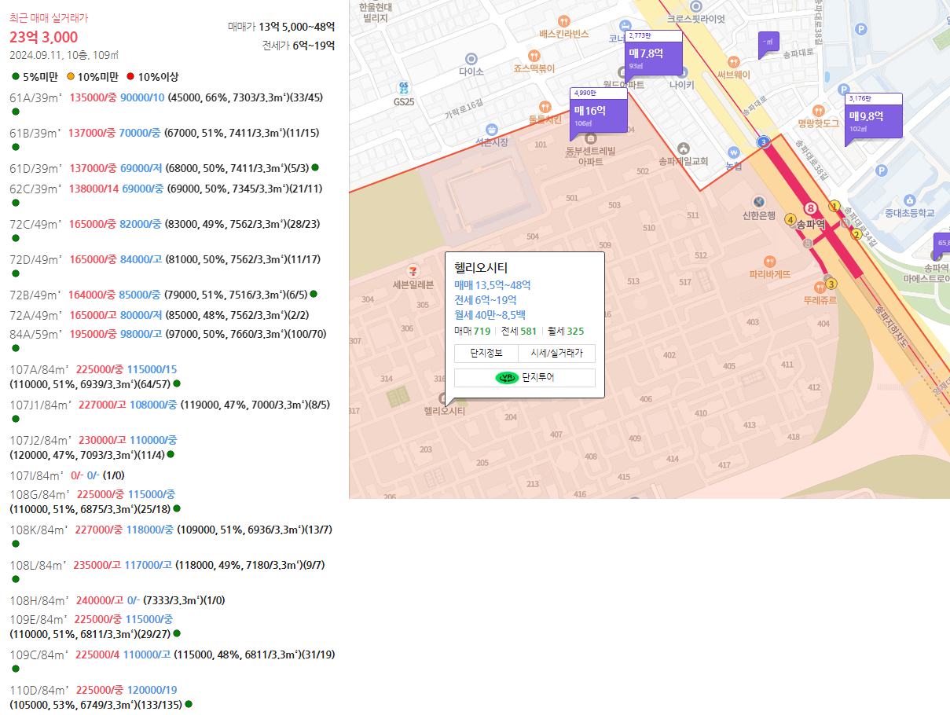
Task: Click the 23억 3,000 recent sale price
Action: 43,37
